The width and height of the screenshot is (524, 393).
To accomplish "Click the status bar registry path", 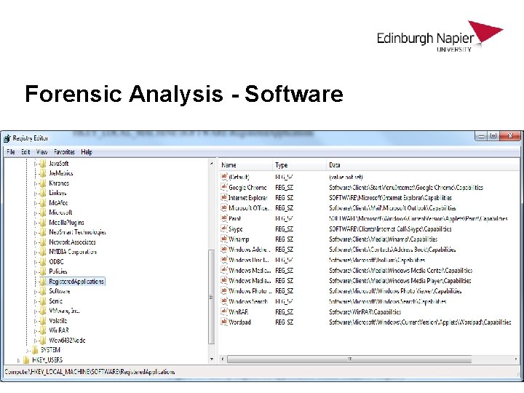I will pos(90,372).
